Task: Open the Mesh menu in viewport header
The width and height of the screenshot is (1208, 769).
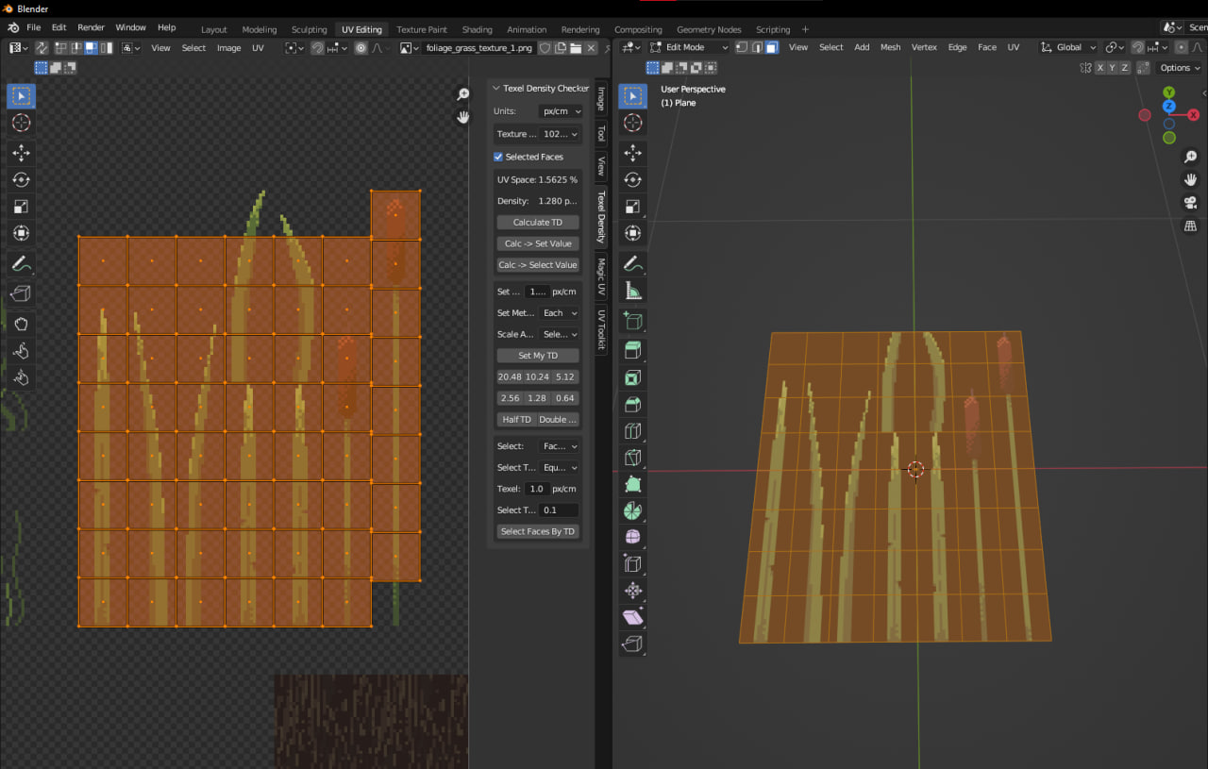Action: pyautogui.click(x=890, y=47)
